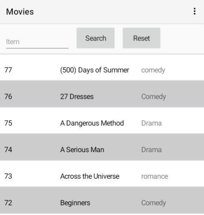
Task: Click ID number 72
Action: 8,203
